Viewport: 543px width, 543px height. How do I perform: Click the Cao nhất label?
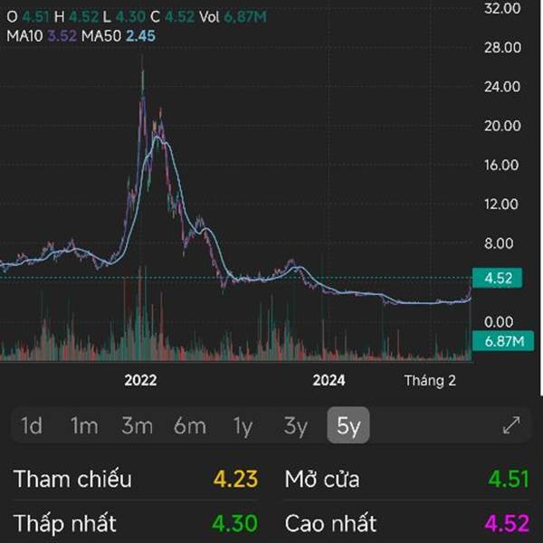pos(330,523)
